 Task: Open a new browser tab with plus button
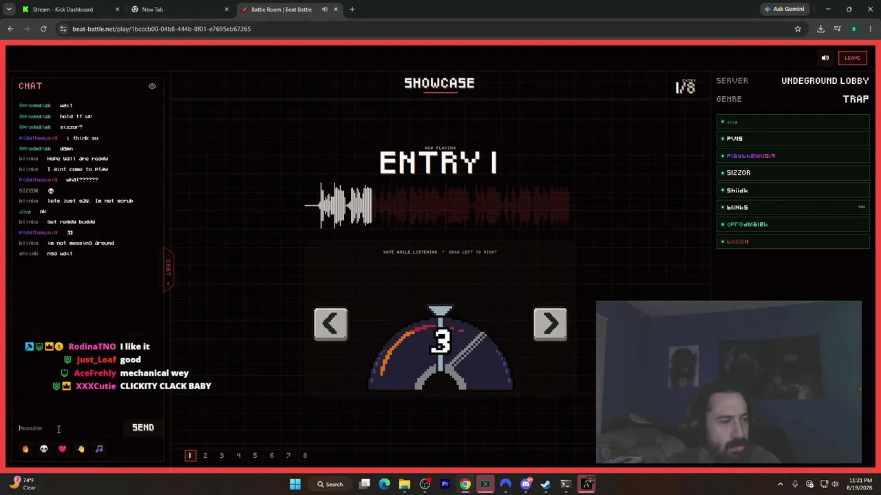pos(352,10)
